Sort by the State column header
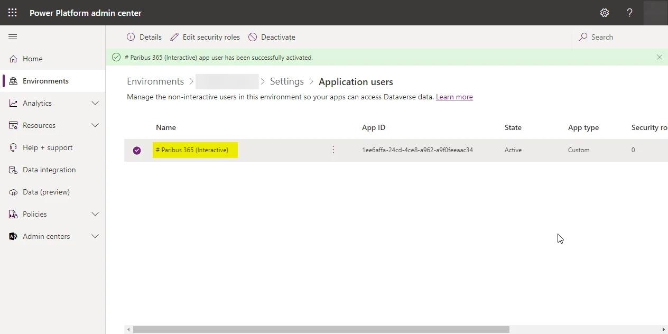 [513, 127]
